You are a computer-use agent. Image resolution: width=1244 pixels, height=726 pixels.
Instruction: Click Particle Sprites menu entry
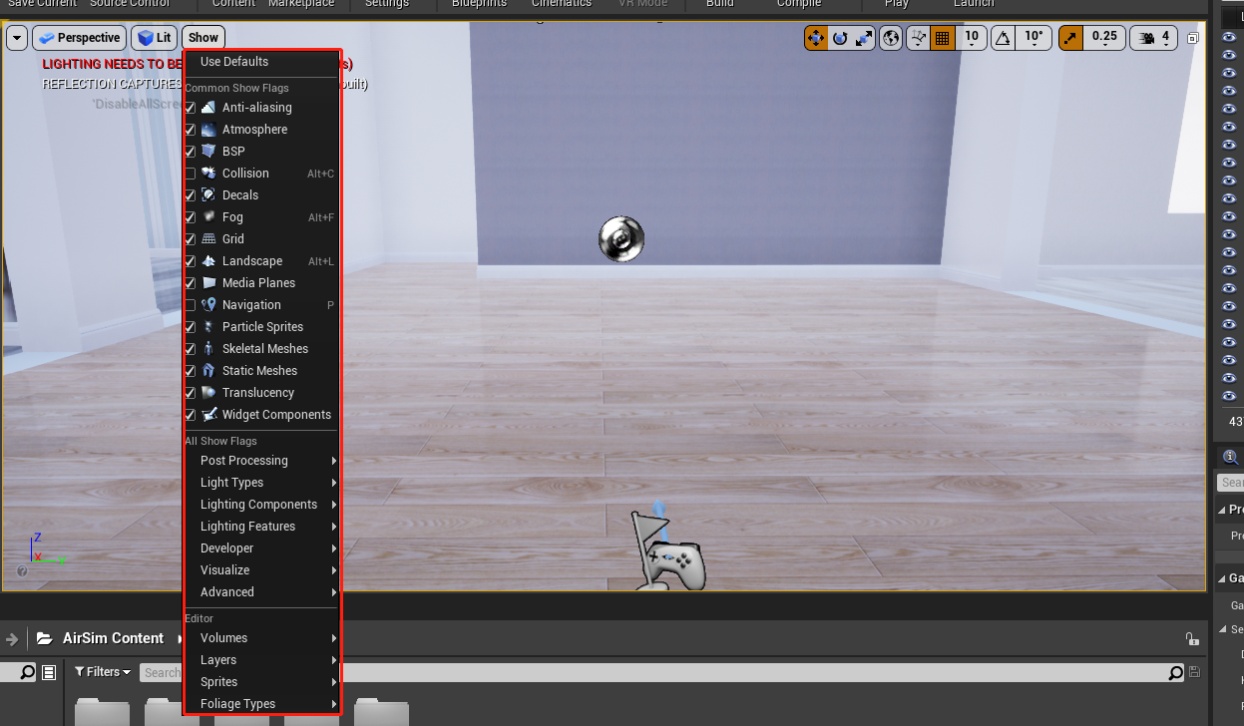click(x=261, y=327)
